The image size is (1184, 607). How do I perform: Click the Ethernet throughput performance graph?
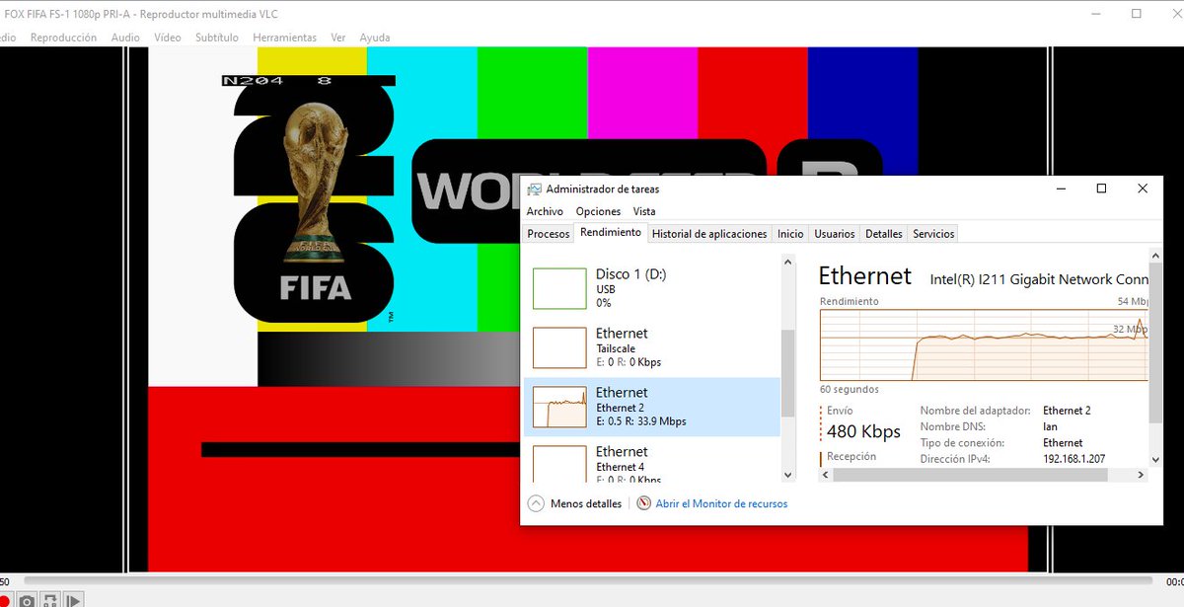(984, 344)
